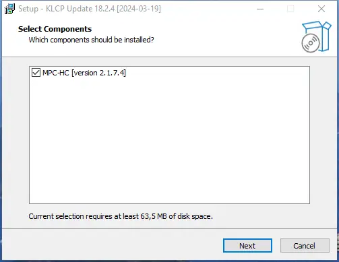The height and width of the screenshot is (262, 339).
Task: Close the setup window with the X
Action: pos(321,9)
